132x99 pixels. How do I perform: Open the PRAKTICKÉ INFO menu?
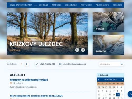point(102,5)
